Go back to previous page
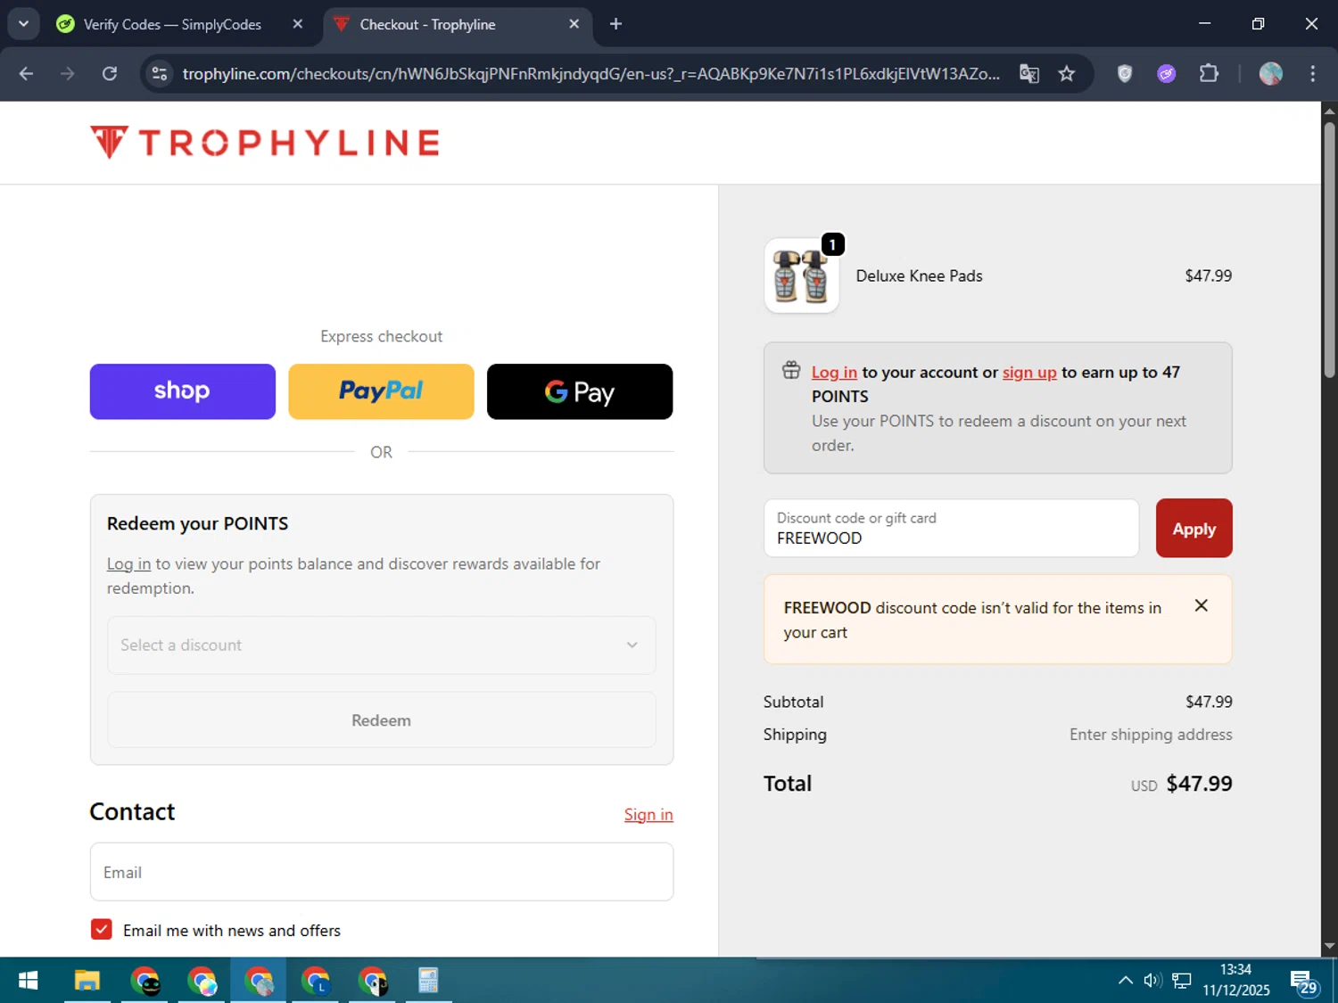This screenshot has width=1338, height=1003. coord(26,74)
